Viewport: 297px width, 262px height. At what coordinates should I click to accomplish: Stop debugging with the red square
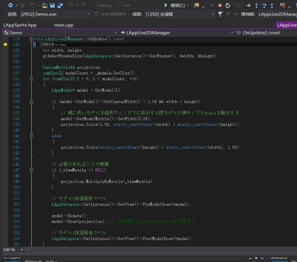(x=220, y=5)
